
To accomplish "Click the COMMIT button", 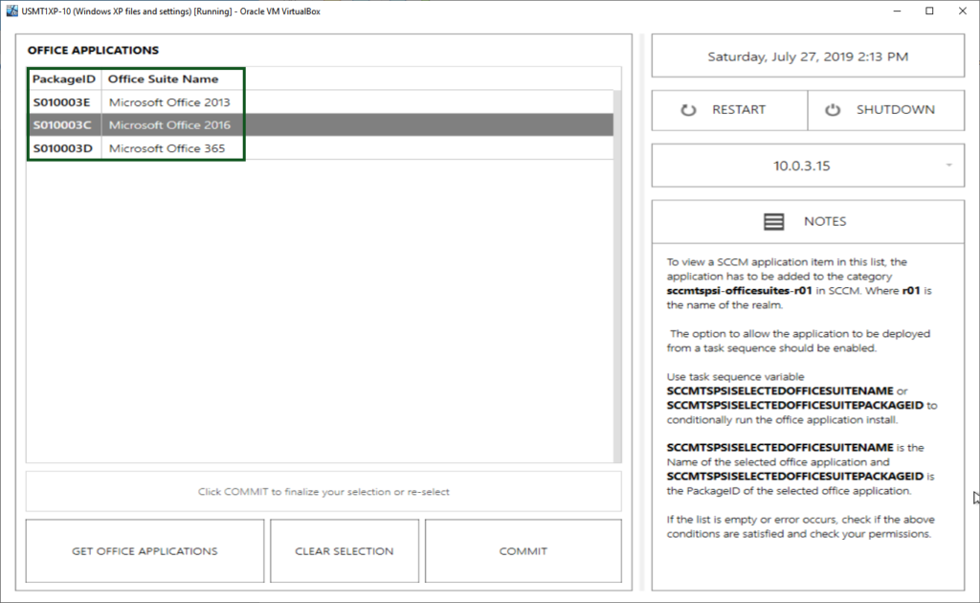I will 523,551.
